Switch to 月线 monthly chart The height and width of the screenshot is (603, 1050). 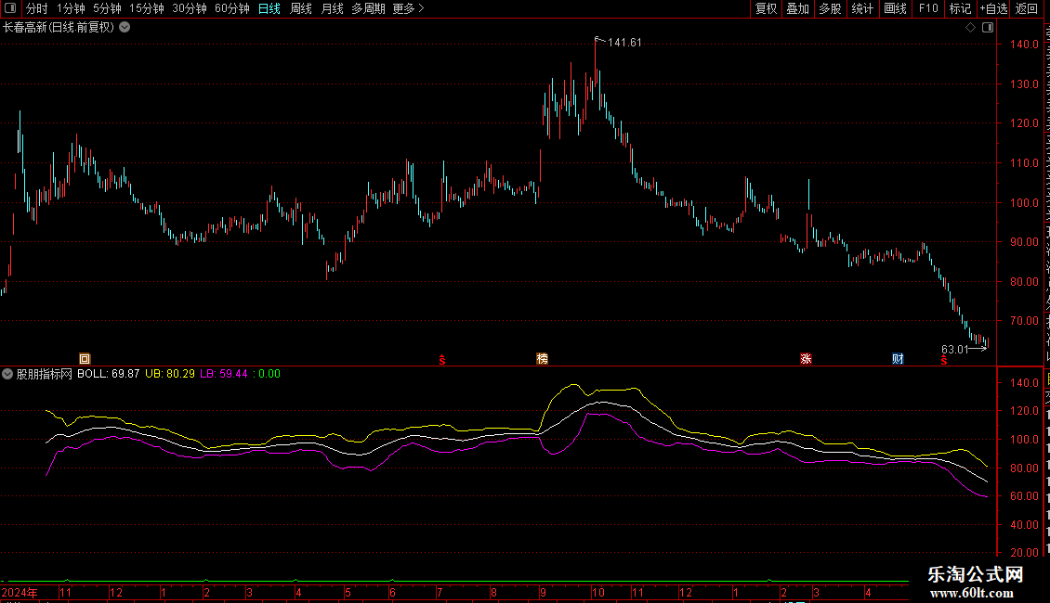tap(332, 8)
